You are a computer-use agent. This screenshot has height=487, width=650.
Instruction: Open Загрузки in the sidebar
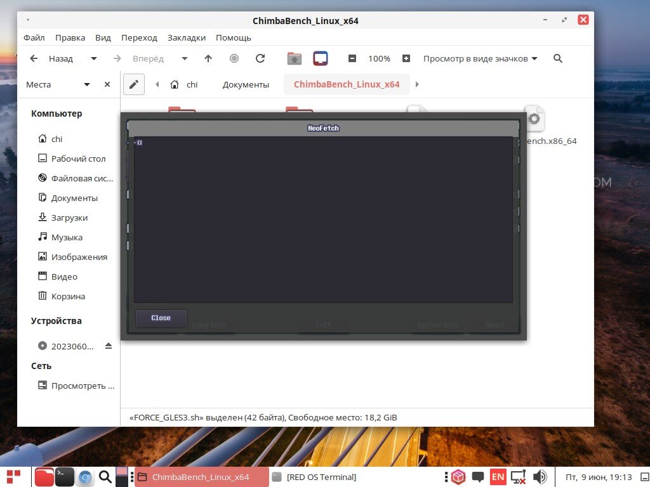63,218
